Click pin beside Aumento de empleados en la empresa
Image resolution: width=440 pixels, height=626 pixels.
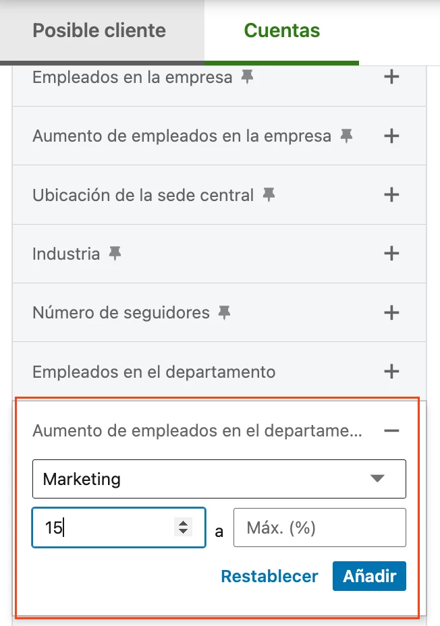click(346, 136)
